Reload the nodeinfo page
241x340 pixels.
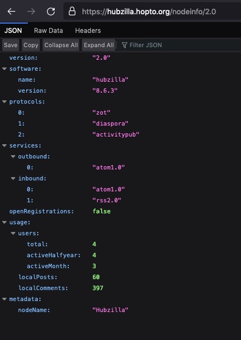click(51, 12)
